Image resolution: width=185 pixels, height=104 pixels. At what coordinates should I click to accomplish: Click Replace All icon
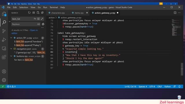click(43, 24)
